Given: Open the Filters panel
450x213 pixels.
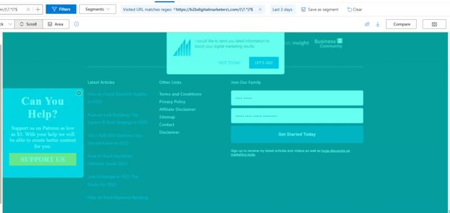Looking at the screenshot, I should click(61, 9).
